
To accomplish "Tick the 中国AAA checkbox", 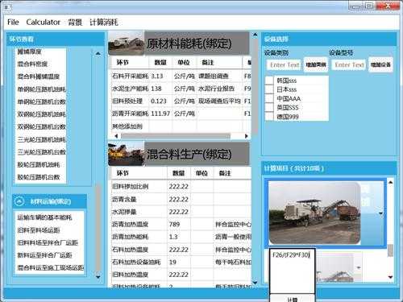I will tap(269, 98).
